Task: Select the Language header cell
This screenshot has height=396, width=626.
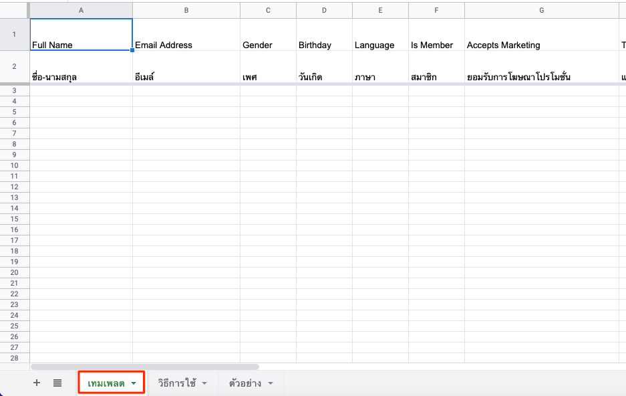Action: 380,34
